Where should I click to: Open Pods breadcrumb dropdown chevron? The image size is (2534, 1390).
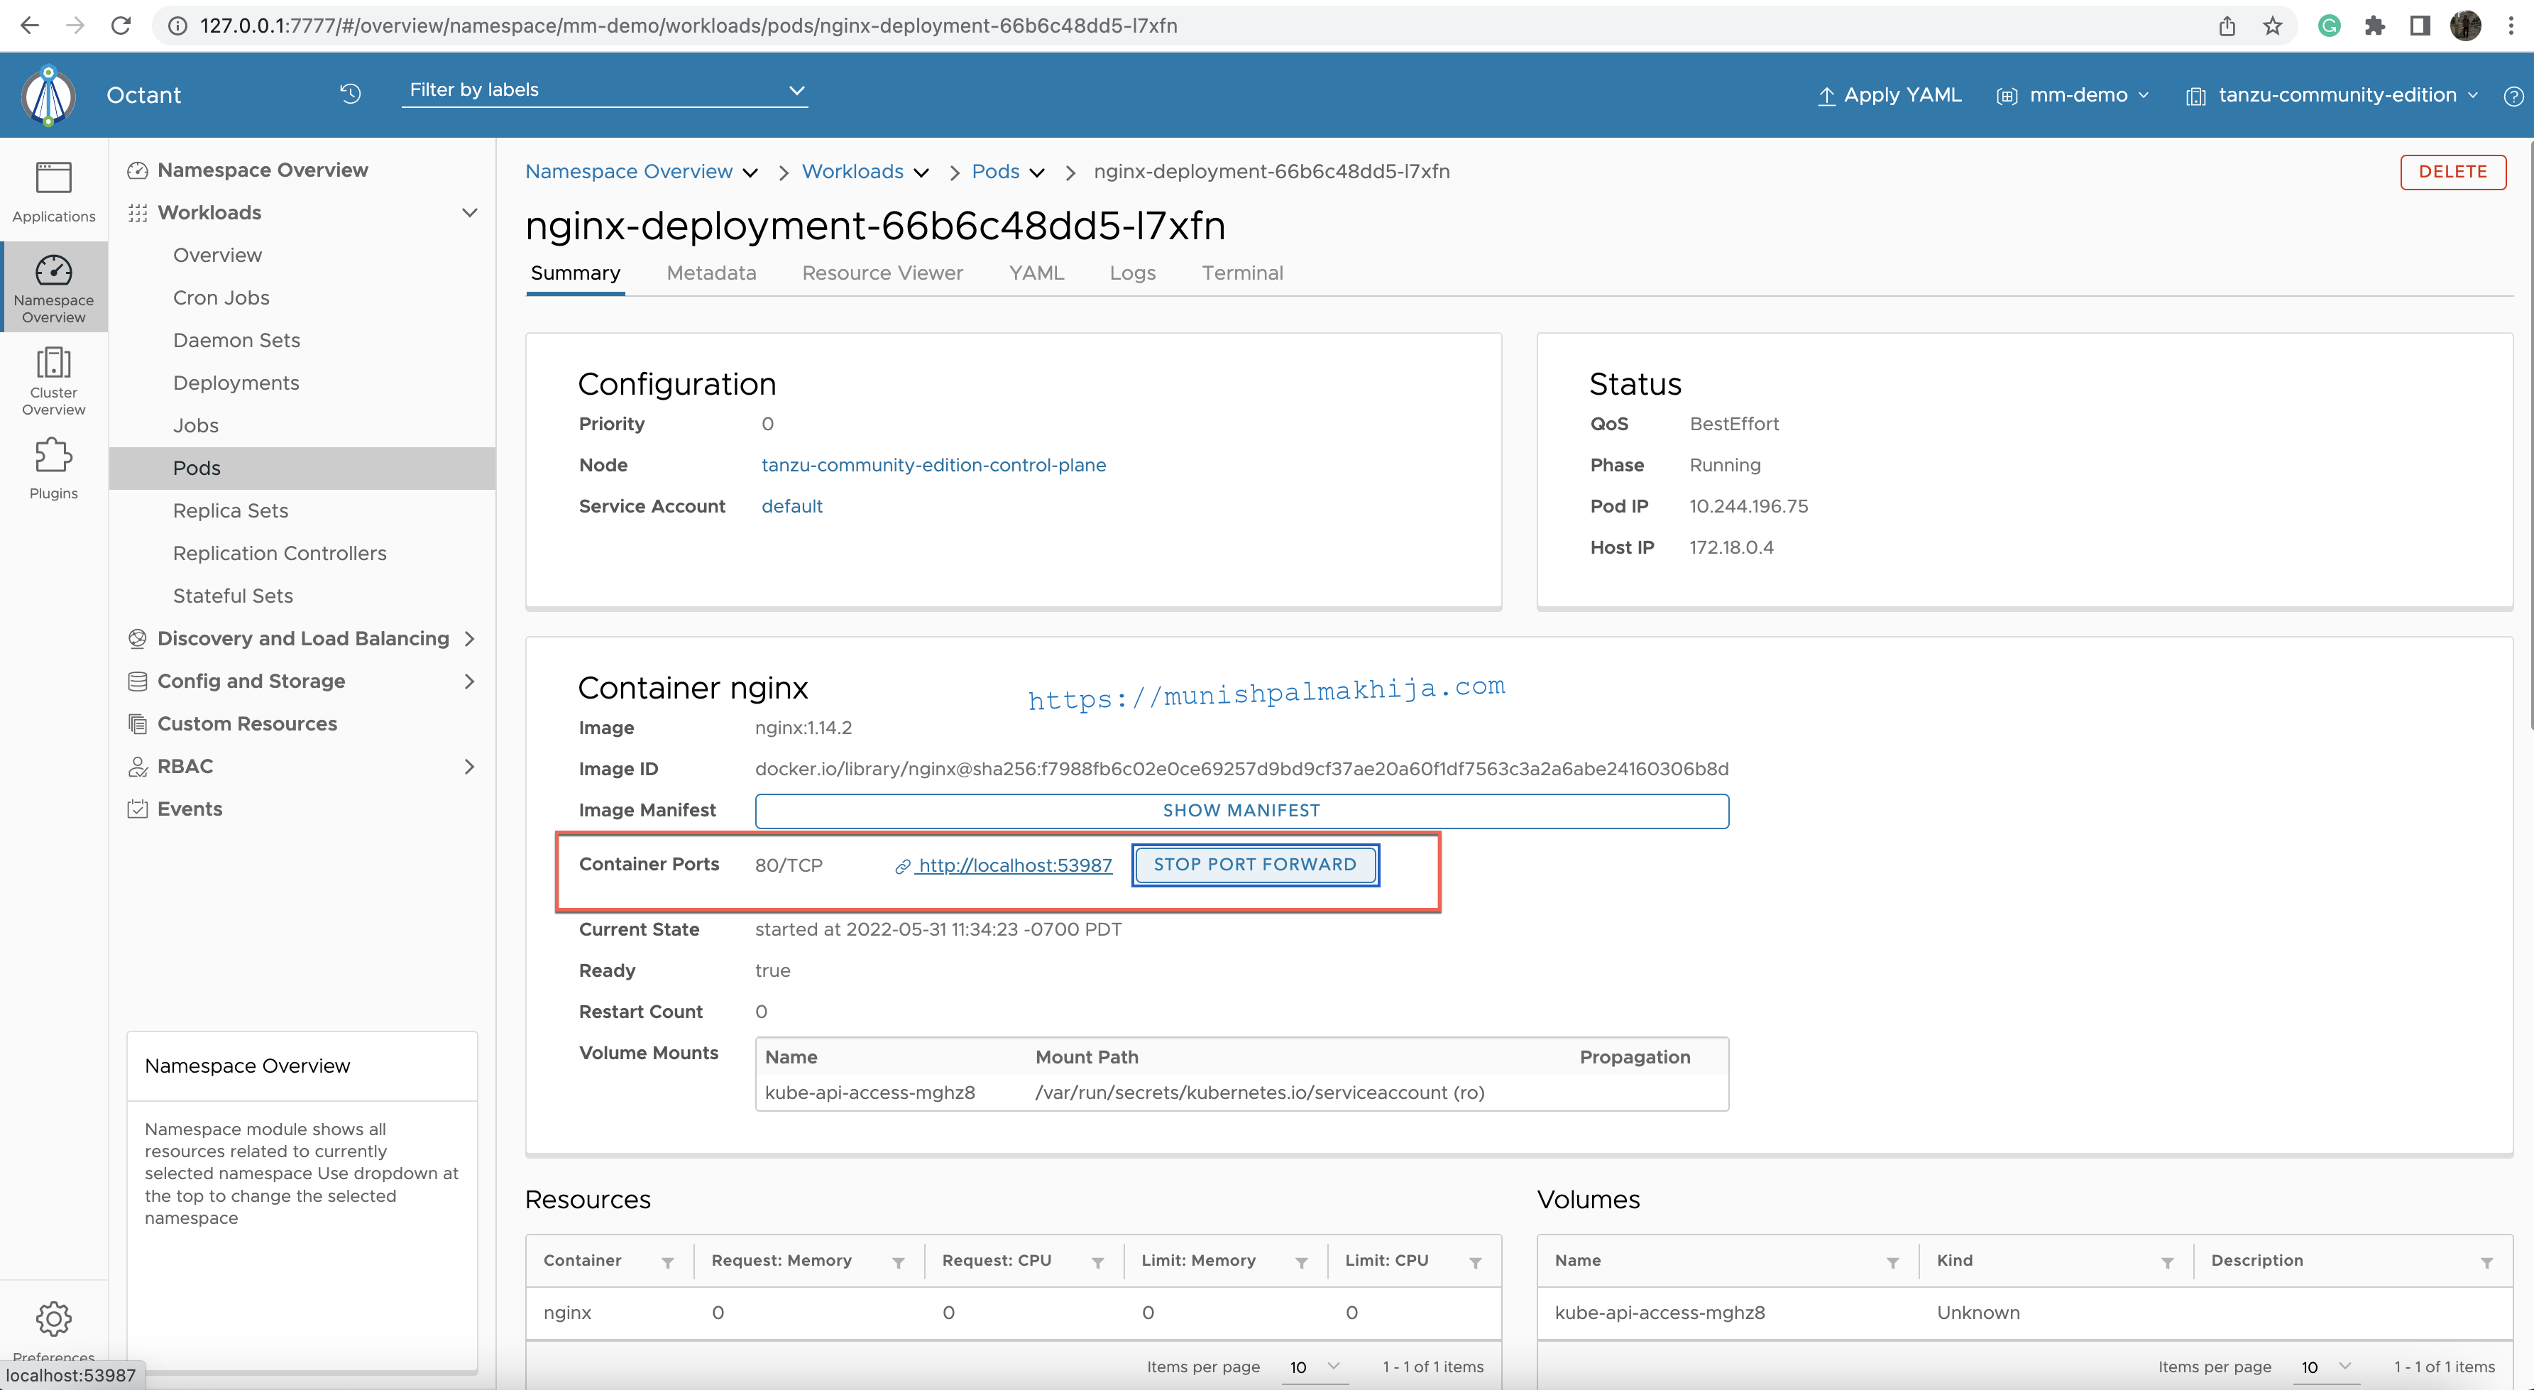pos(1037,173)
